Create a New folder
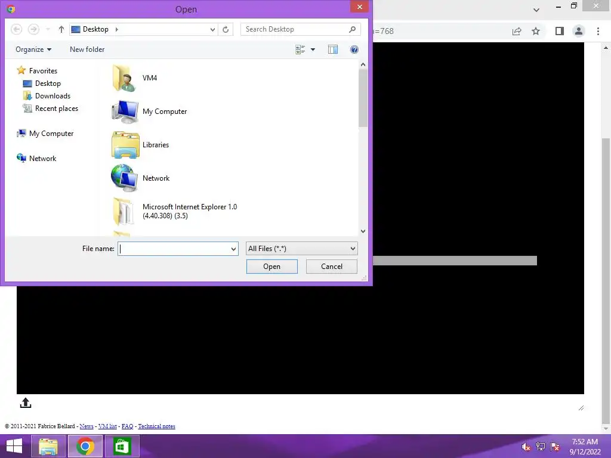Image resolution: width=611 pixels, height=458 pixels. click(87, 49)
